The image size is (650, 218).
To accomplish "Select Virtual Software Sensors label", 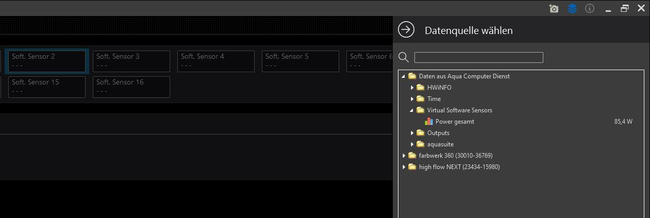I will click(x=460, y=110).
